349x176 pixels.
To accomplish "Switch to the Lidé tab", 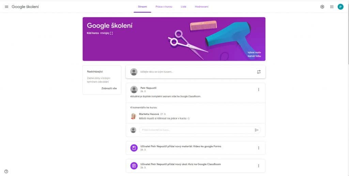I will (183, 7).
